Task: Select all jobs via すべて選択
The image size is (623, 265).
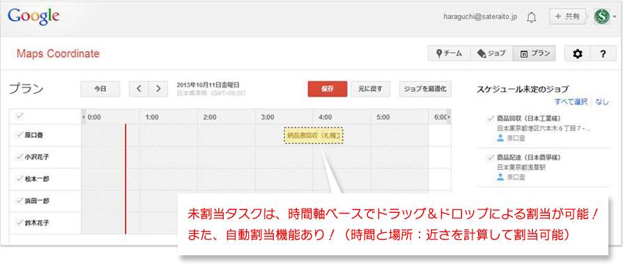Action: [x=571, y=102]
